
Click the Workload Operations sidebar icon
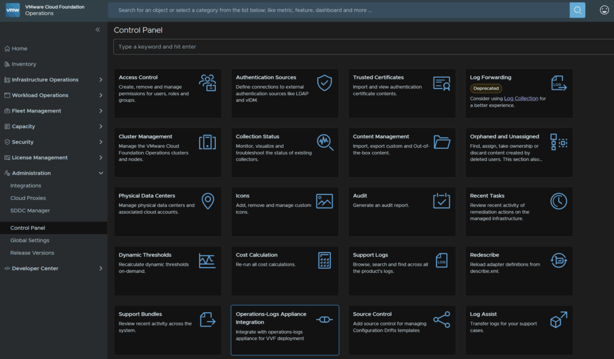click(7, 95)
